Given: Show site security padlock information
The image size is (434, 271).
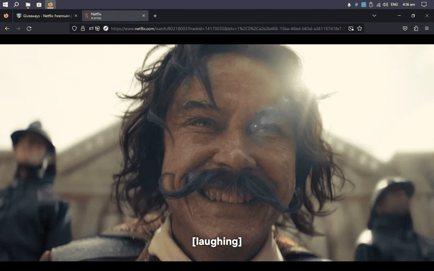Looking at the screenshot, I should tap(83, 28).
